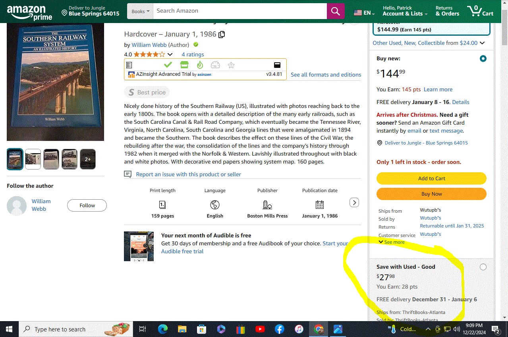Report an issue with this product or seller

pyautogui.click(x=188, y=174)
